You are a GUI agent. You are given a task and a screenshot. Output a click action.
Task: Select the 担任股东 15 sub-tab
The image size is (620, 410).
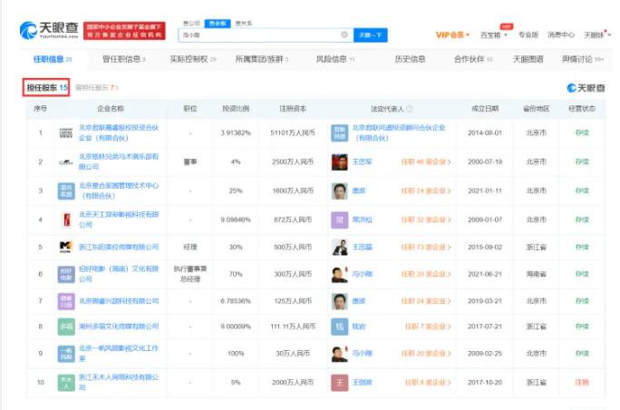point(46,87)
